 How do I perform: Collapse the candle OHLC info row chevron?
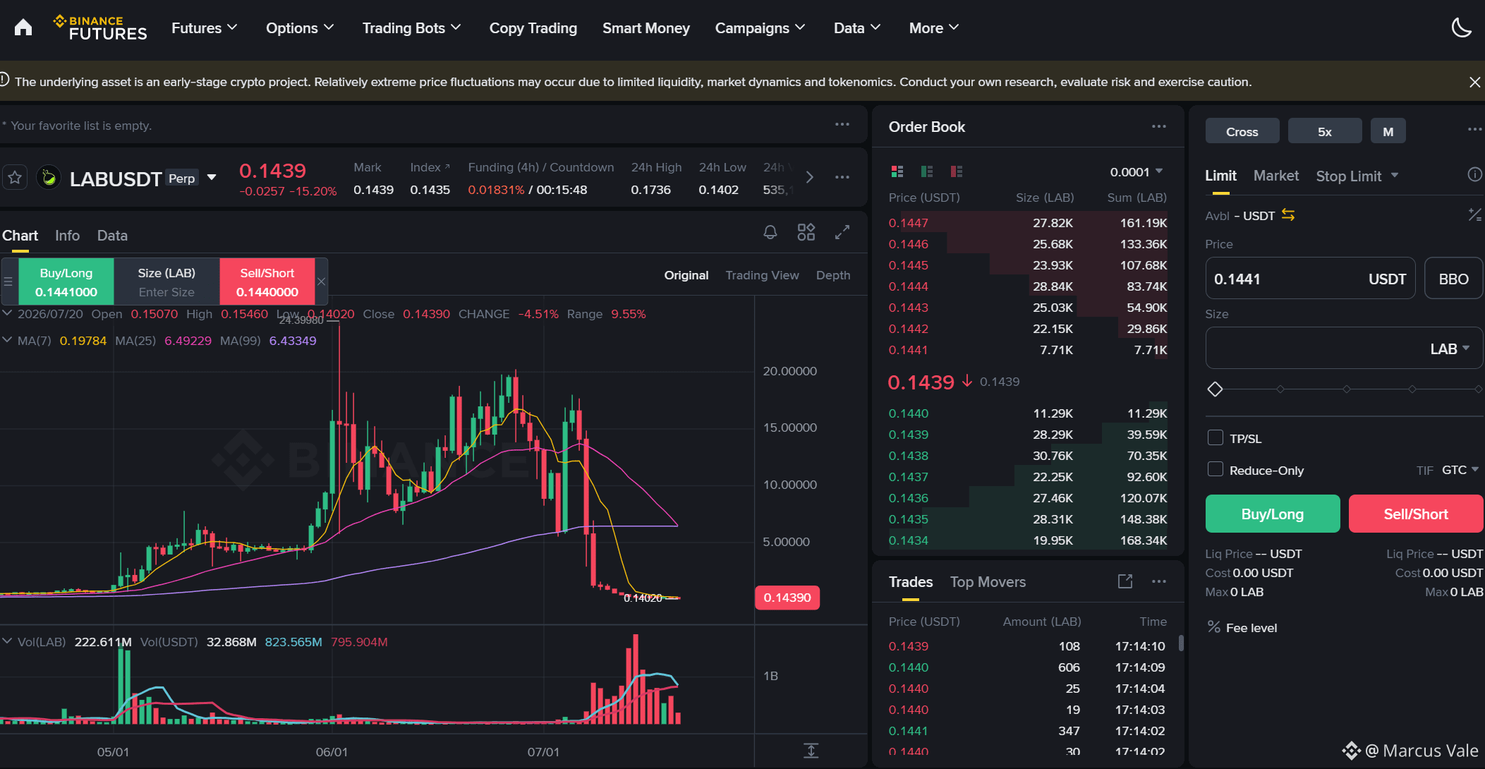[x=7, y=313]
